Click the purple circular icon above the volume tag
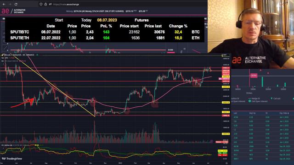The image size is (294, 165). pos(211,142)
